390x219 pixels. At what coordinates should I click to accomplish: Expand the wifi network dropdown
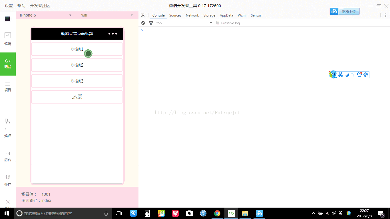107,15
